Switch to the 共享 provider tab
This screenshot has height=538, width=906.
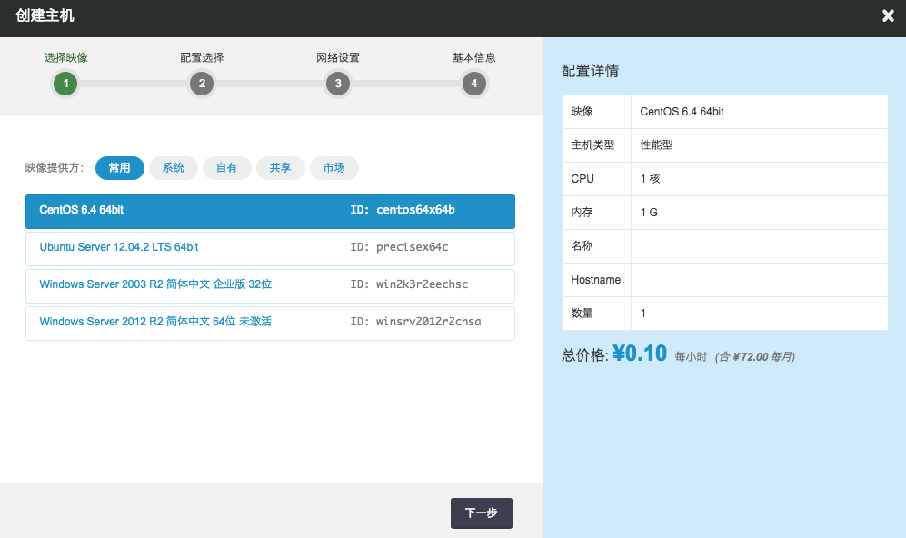[281, 168]
